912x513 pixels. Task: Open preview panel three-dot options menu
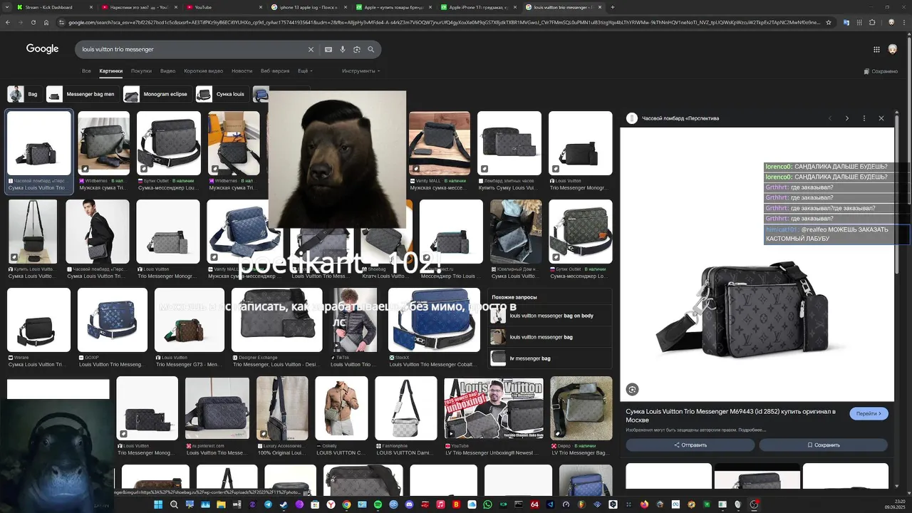pos(864,118)
